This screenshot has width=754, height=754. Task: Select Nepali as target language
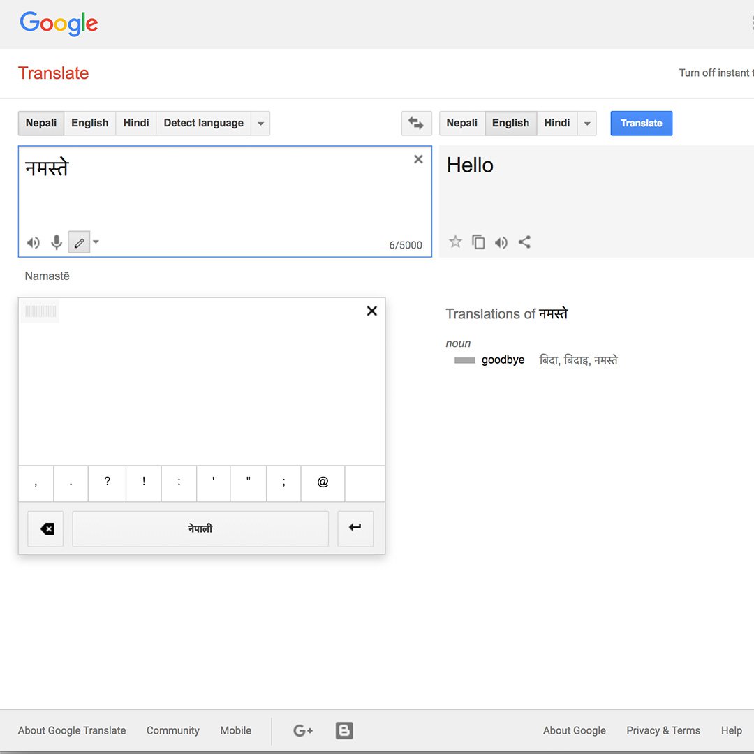(461, 123)
